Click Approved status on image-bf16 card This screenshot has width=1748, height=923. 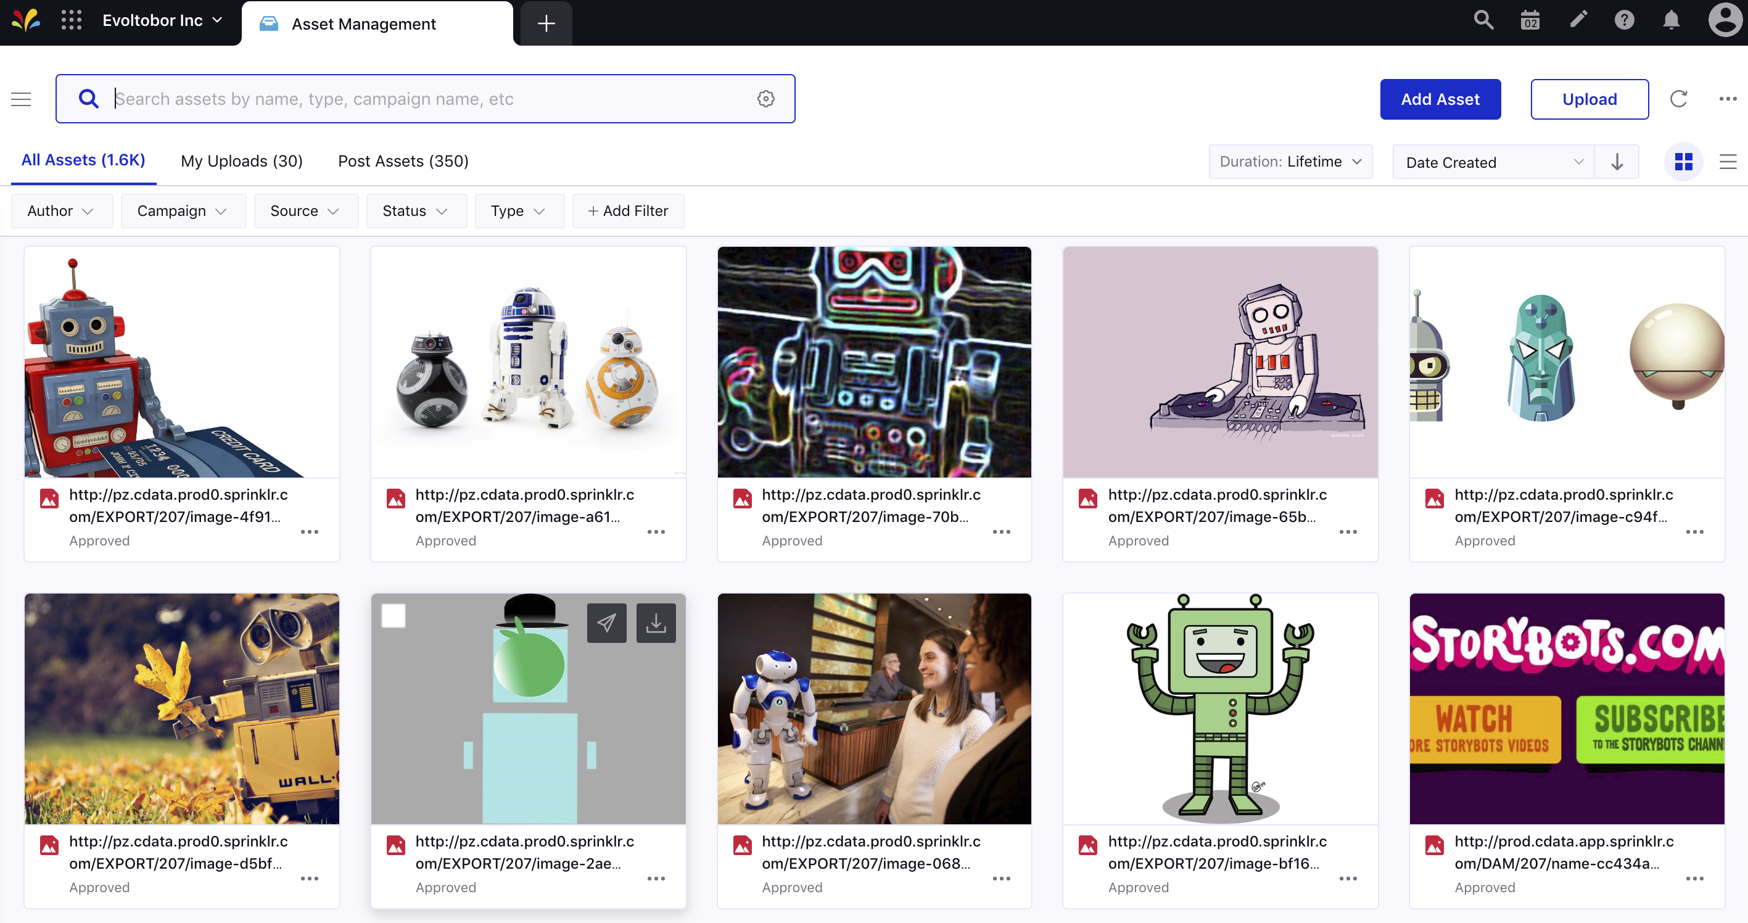pyautogui.click(x=1138, y=887)
